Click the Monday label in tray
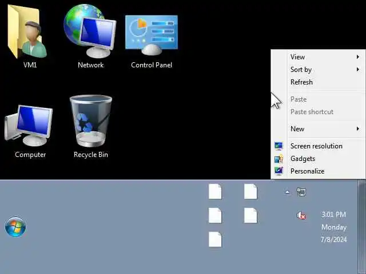Viewport: 366px width, 274px height. (x=334, y=227)
